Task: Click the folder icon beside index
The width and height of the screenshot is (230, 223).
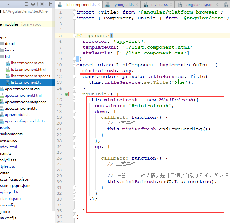Action: (2, 50)
